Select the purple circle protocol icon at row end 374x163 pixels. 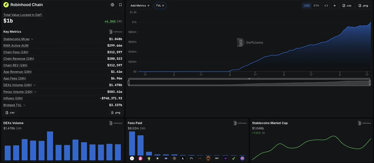242,158
